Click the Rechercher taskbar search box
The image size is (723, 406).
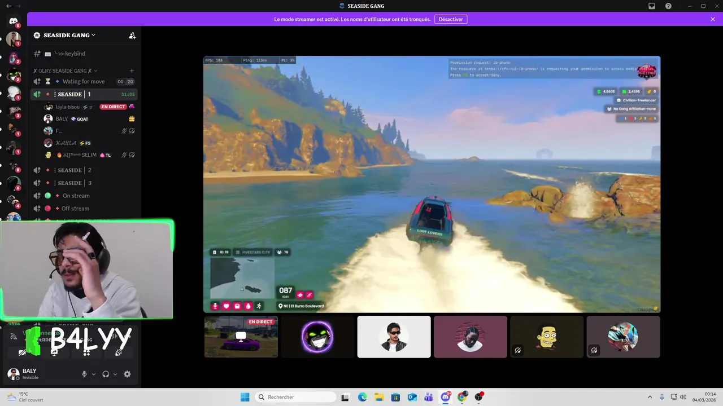(296, 397)
